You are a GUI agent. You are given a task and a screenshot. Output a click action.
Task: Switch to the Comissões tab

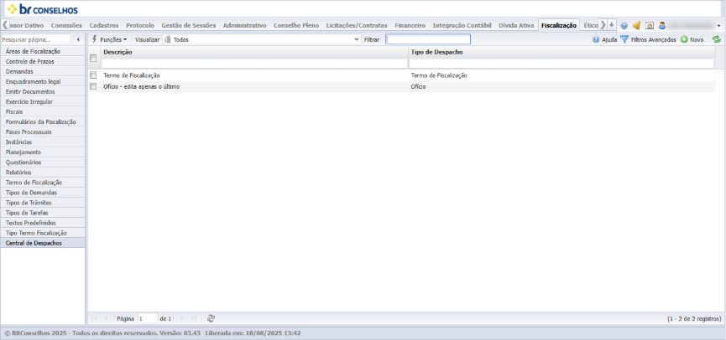pos(66,25)
